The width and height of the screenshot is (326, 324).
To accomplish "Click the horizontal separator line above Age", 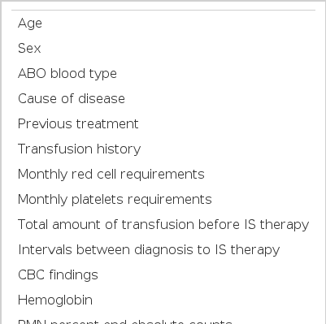I will [x=163, y=11].
